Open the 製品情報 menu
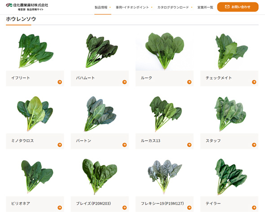The height and width of the screenshot is (212, 265). [x=101, y=7]
